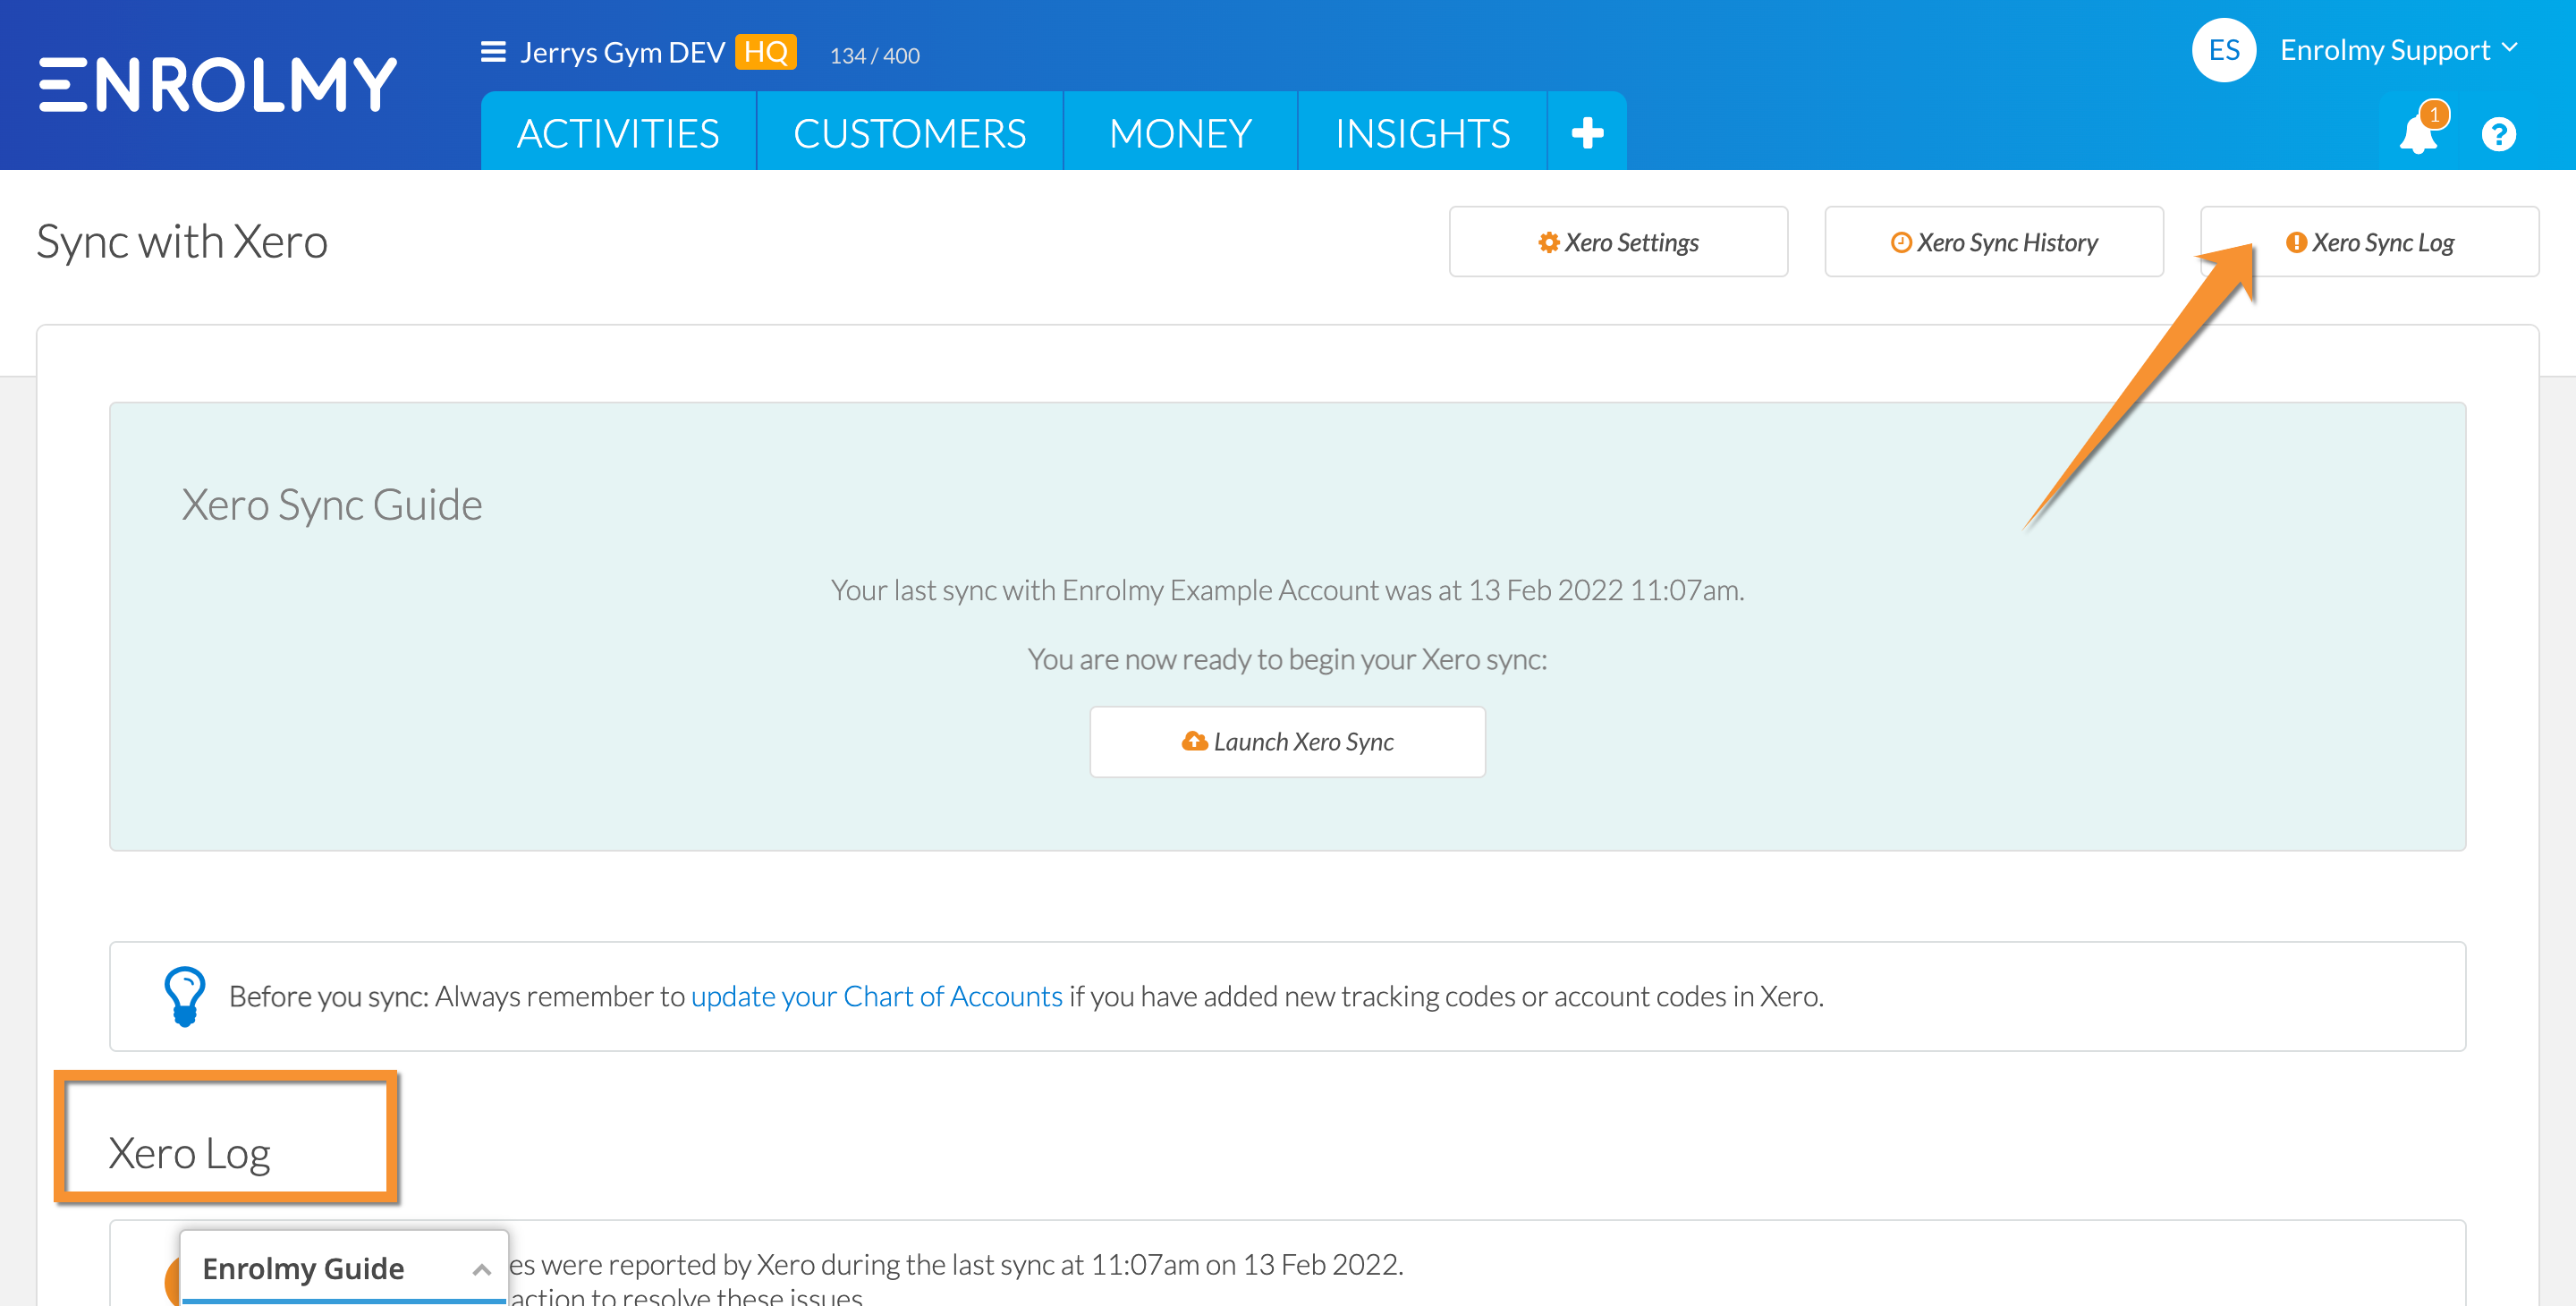Screen dimensions: 2576x1306
Task: Switch to the CUSTOMERS tab
Action: coord(909,133)
